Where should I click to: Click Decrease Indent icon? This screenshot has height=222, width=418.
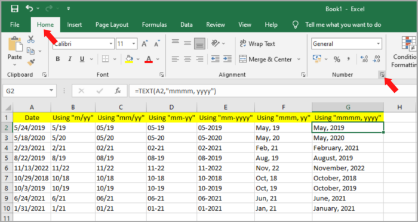215,59
